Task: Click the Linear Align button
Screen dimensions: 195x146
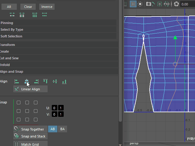Action: tap(30, 89)
